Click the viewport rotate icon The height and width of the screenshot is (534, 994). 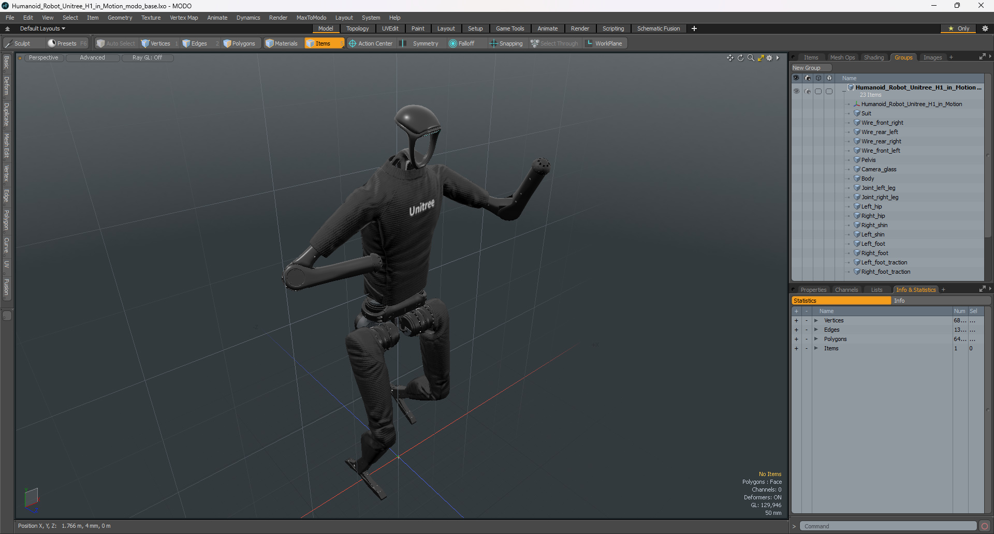click(x=740, y=58)
